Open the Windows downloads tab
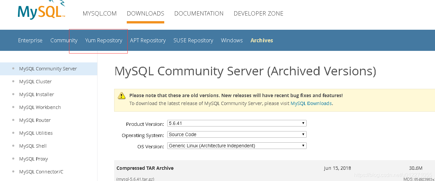Image resolution: width=435 pixels, height=181 pixels. (232, 40)
